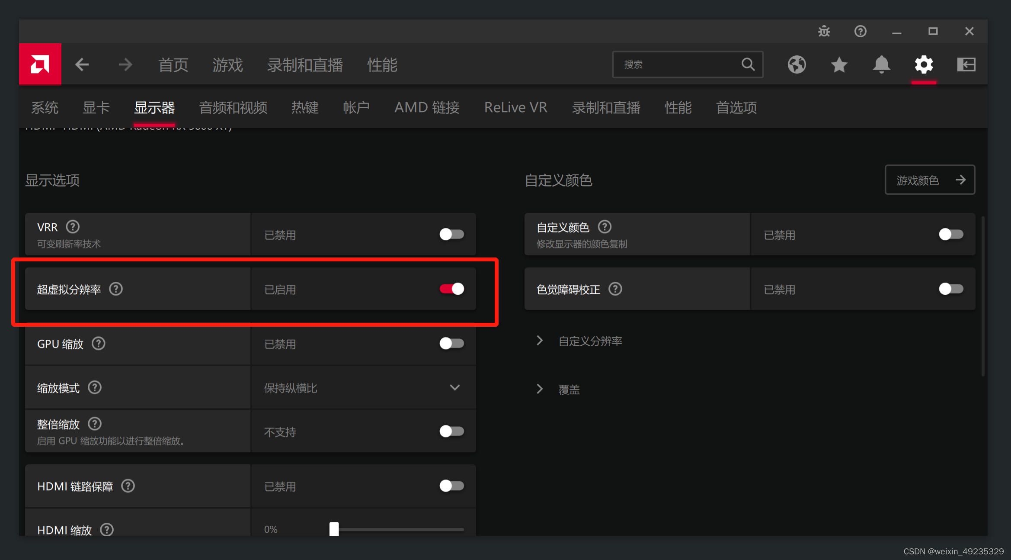Turn on GPU 缩放 toggle
Image resolution: width=1011 pixels, height=560 pixels.
click(x=451, y=343)
